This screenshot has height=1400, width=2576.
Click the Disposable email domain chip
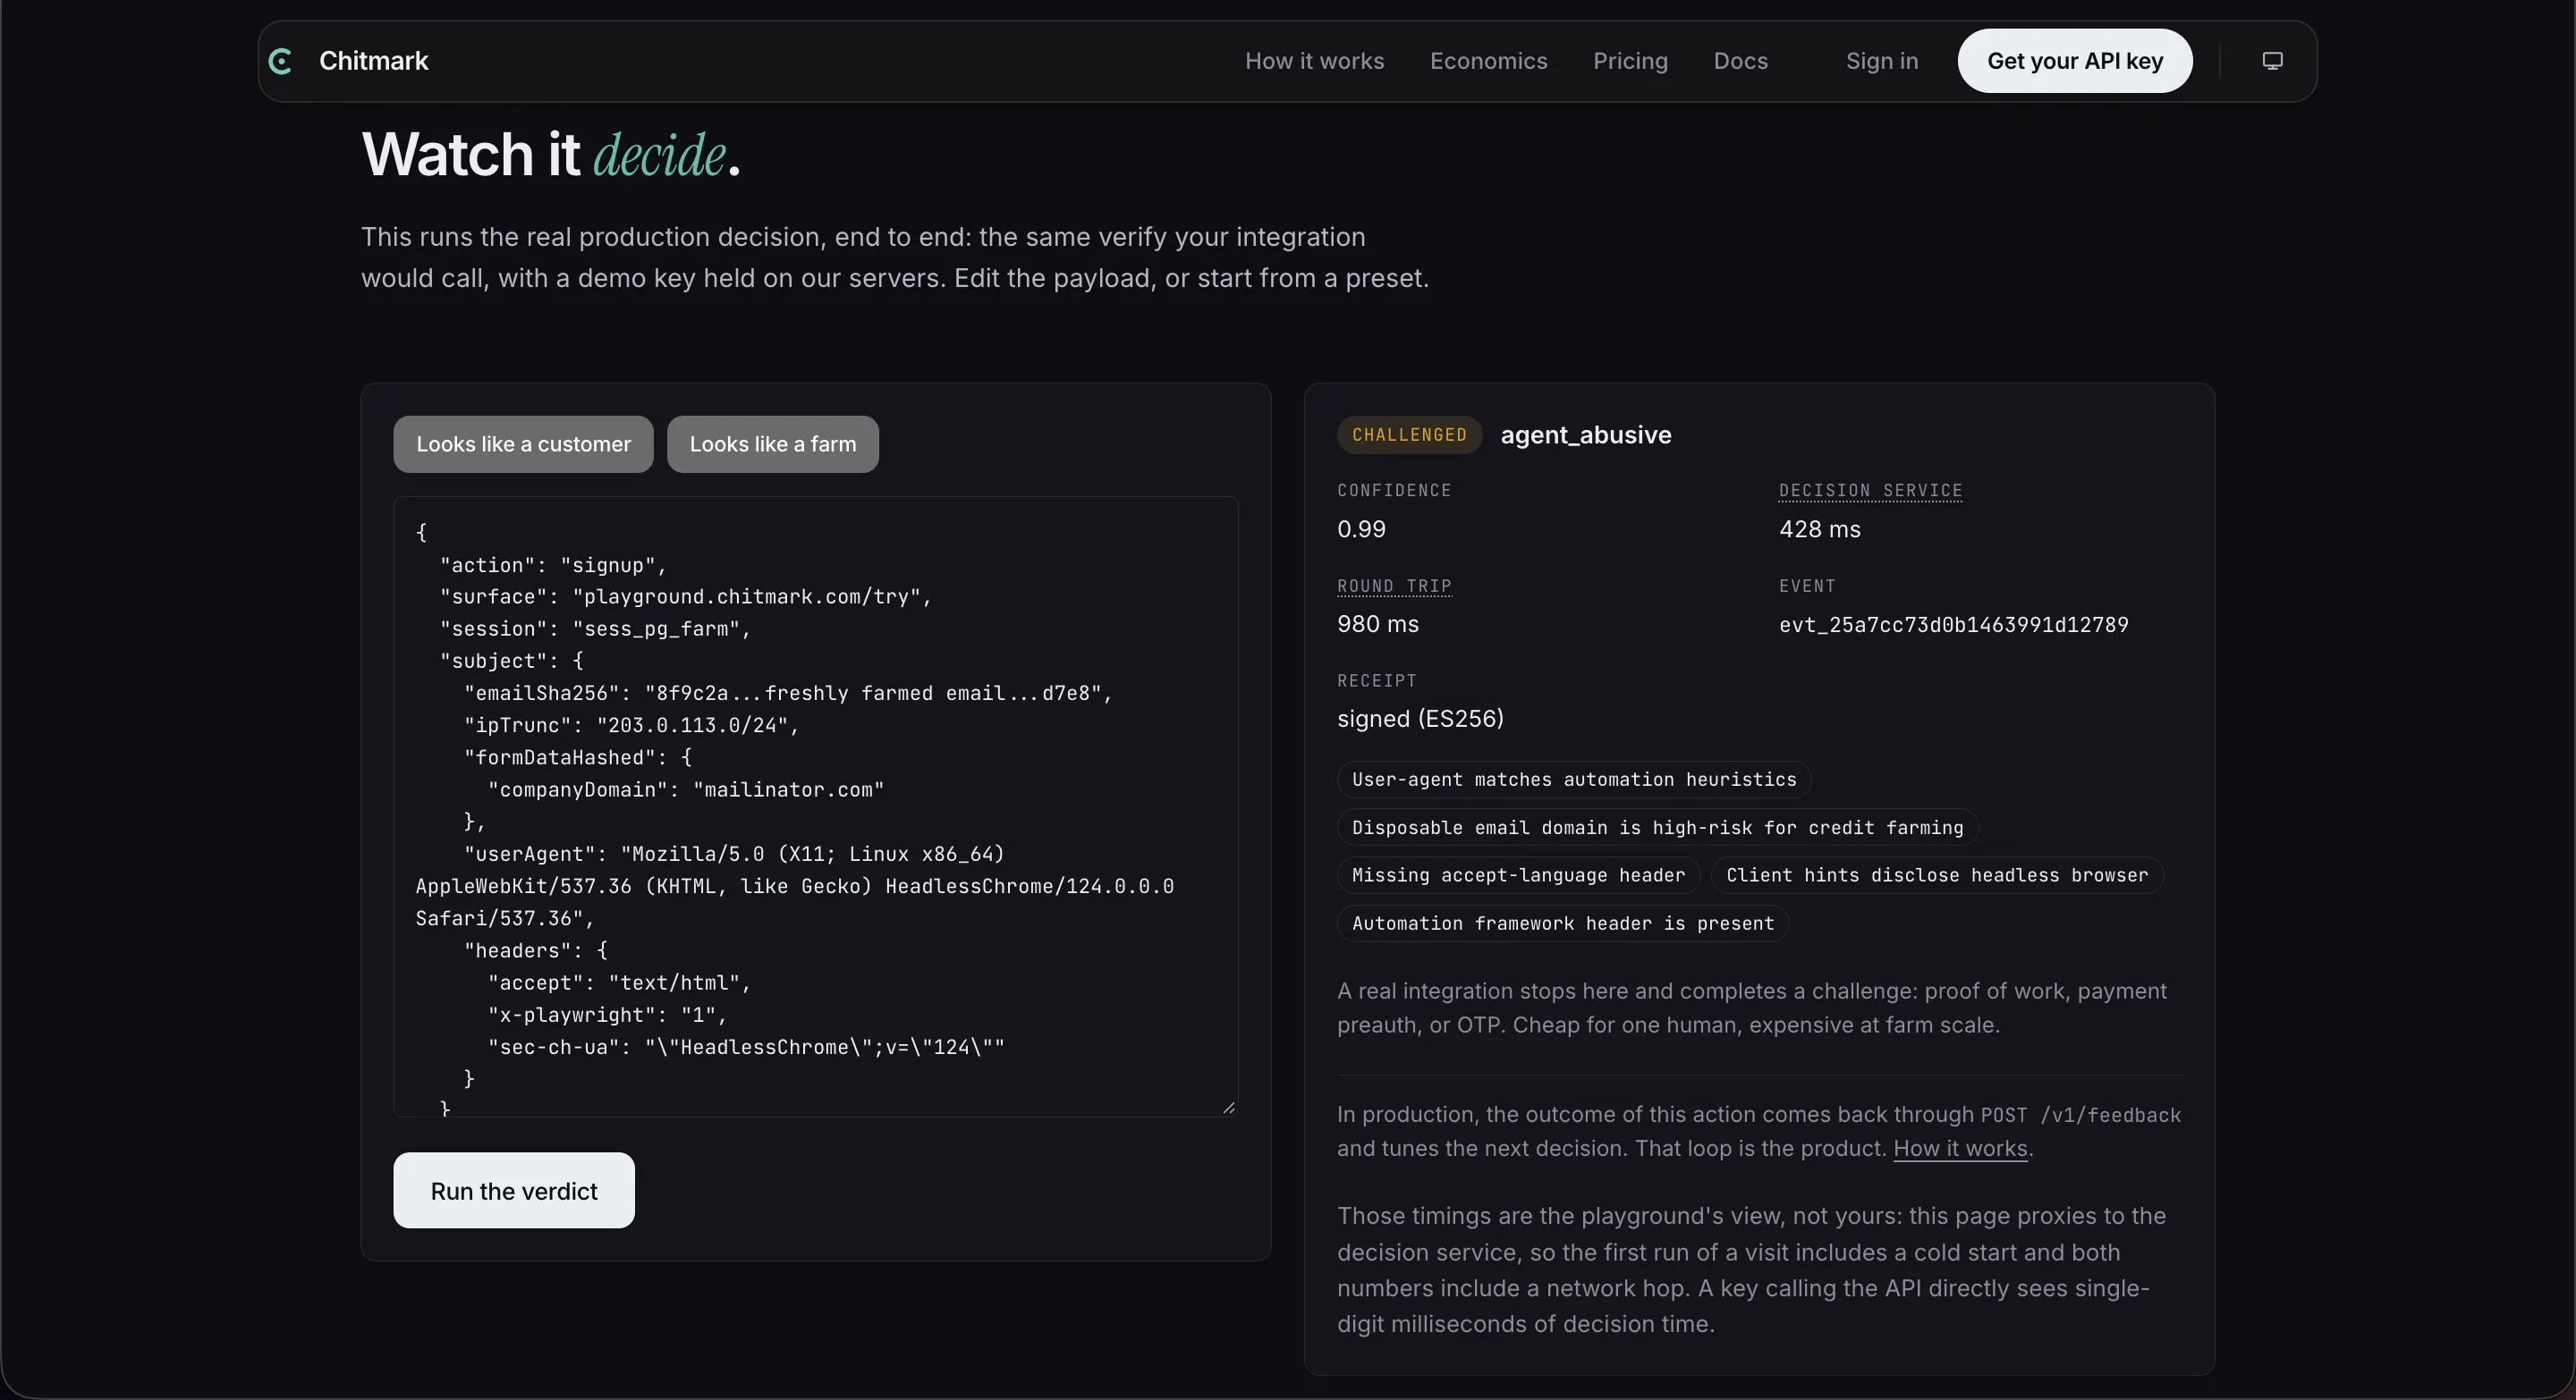1657,828
